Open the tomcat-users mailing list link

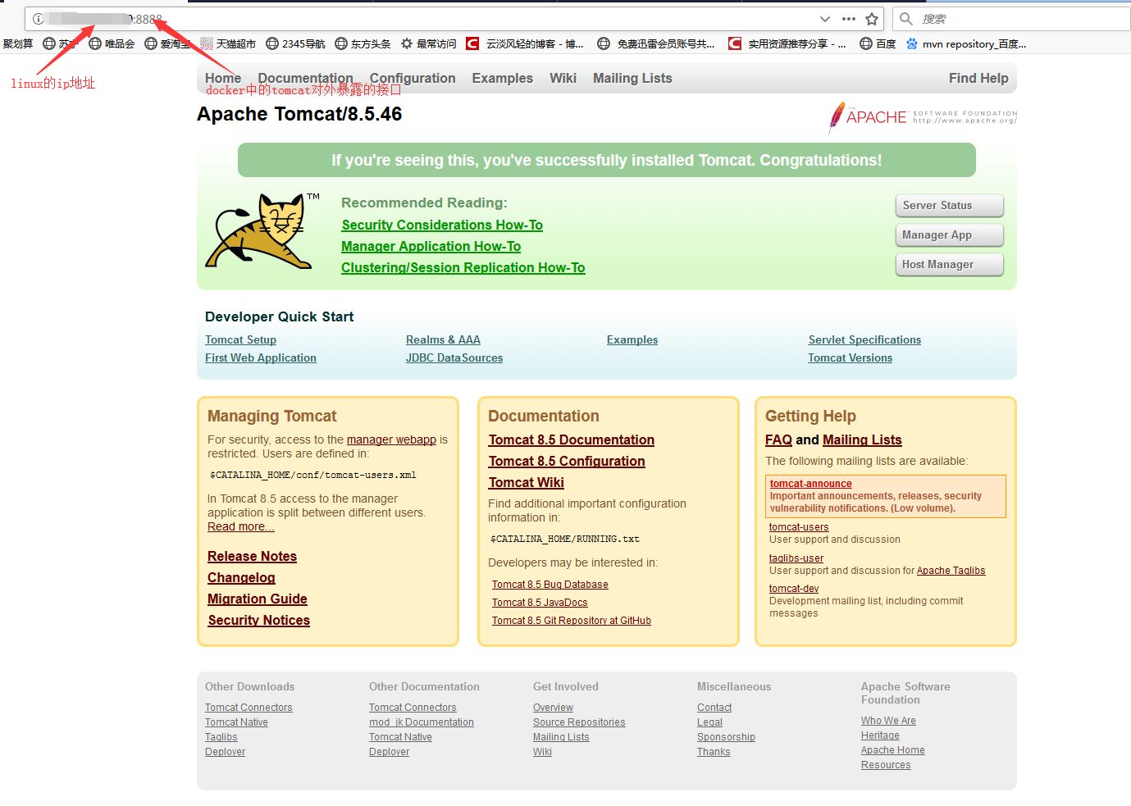coord(799,528)
